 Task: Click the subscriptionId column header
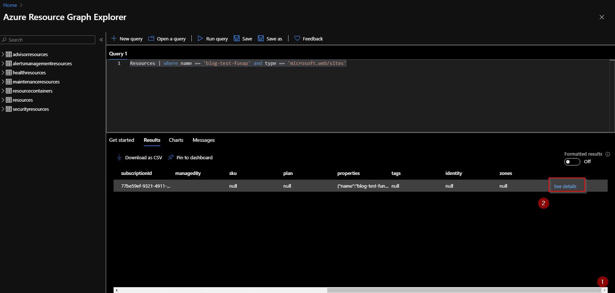136,173
